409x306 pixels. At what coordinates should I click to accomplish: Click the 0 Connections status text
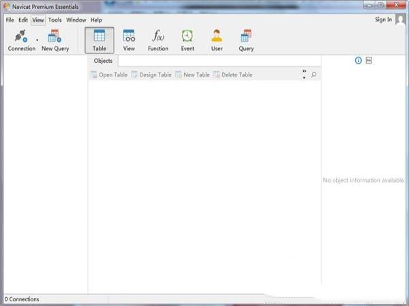point(22,299)
